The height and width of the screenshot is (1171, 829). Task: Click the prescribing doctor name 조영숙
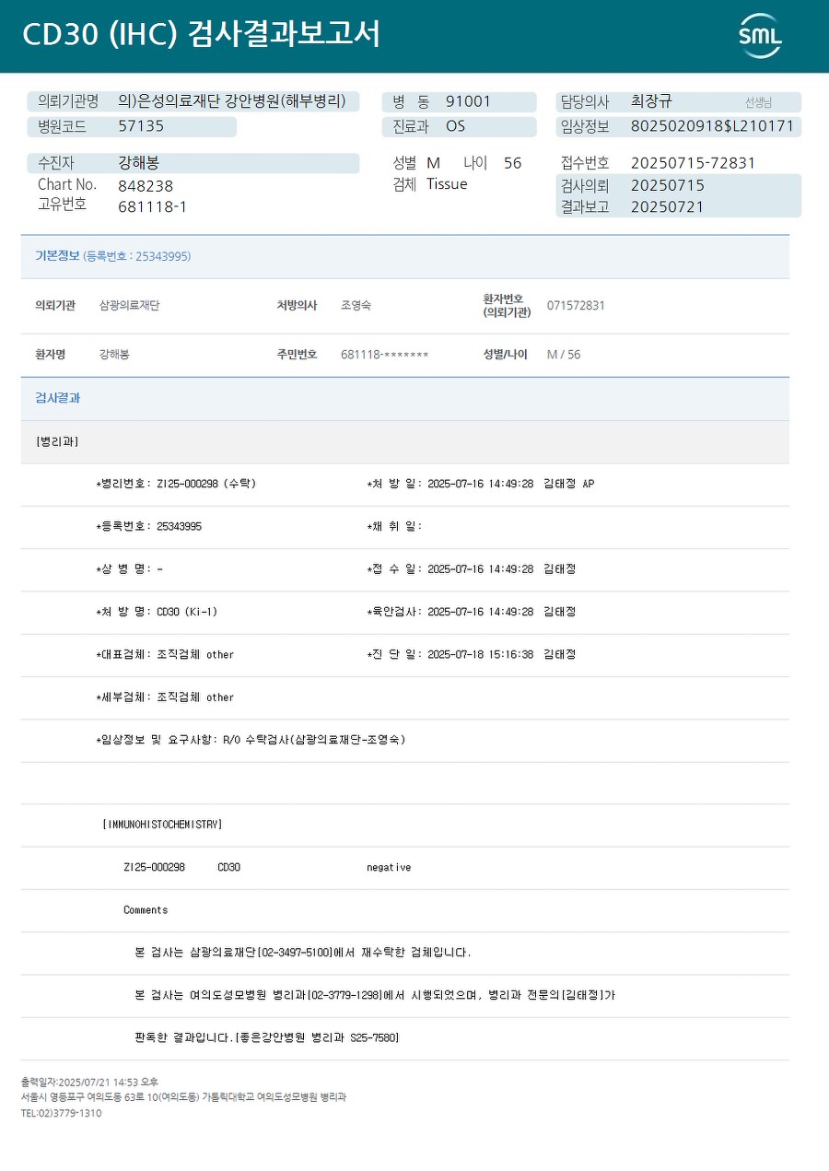[x=356, y=305]
